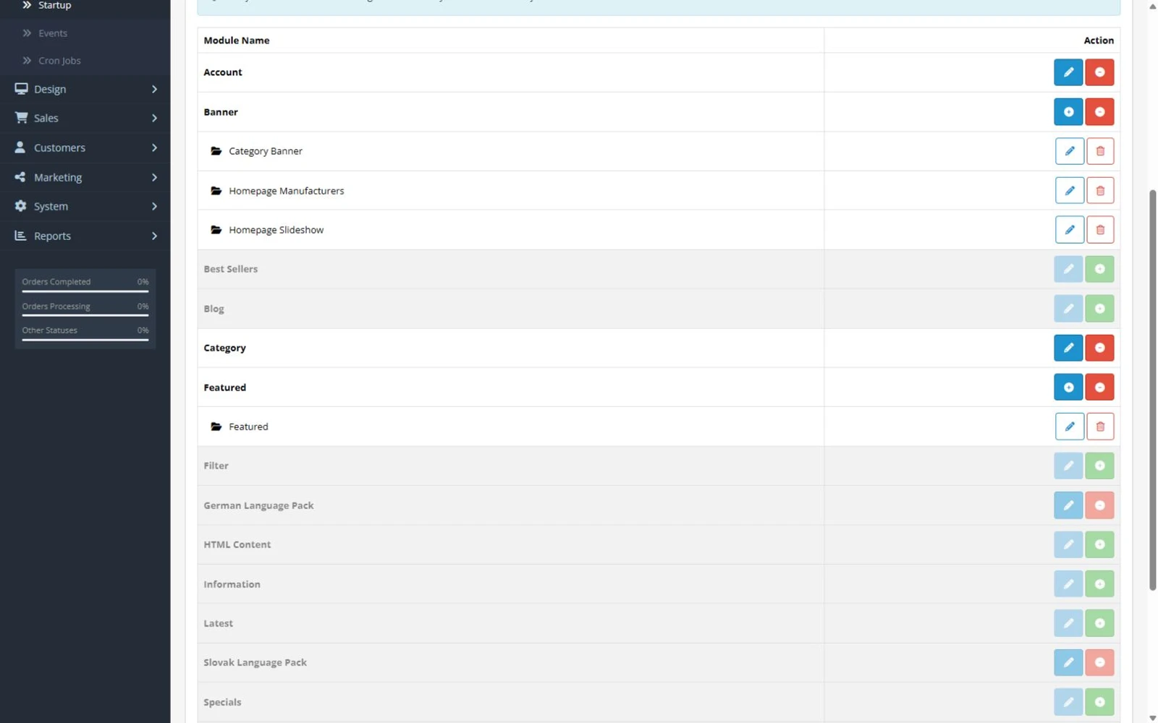
Task: Uninstall the Slovak Language Pack
Action: tap(1099, 662)
